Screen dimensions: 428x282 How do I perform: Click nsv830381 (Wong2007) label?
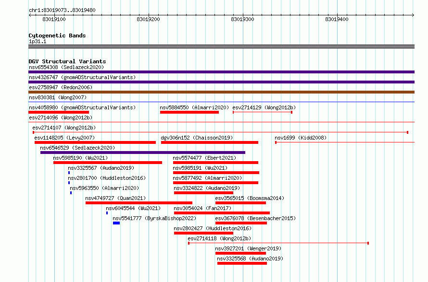(58, 97)
